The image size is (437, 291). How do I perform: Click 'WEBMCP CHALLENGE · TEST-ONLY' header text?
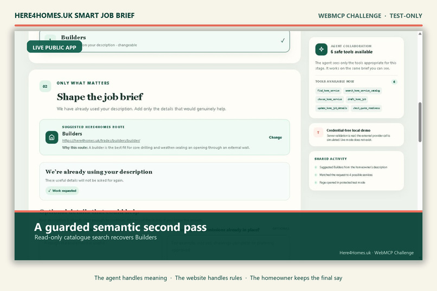[x=370, y=16]
